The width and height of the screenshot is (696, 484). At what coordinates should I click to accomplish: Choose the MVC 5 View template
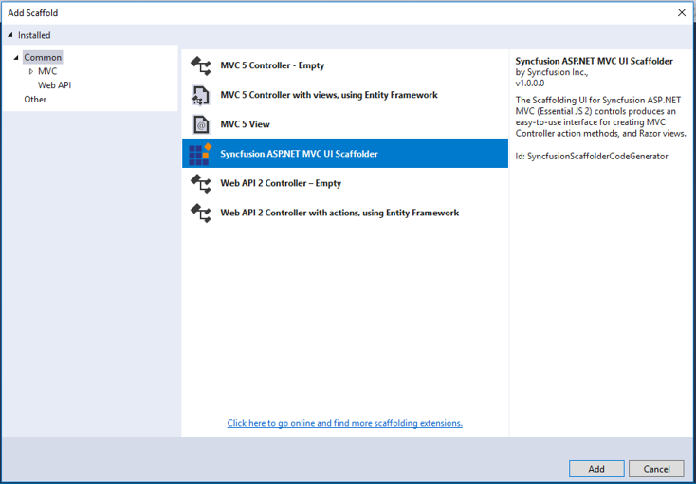click(345, 124)
